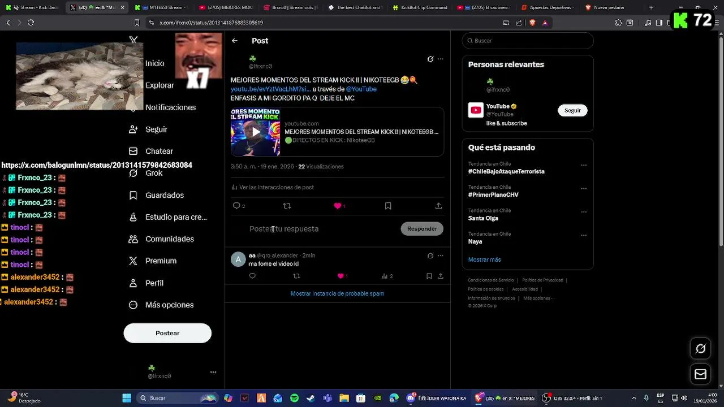Bookmark the main post
The height and width of the screenshot is (407, 724).
pyautogui.click(x=388, y=206)
